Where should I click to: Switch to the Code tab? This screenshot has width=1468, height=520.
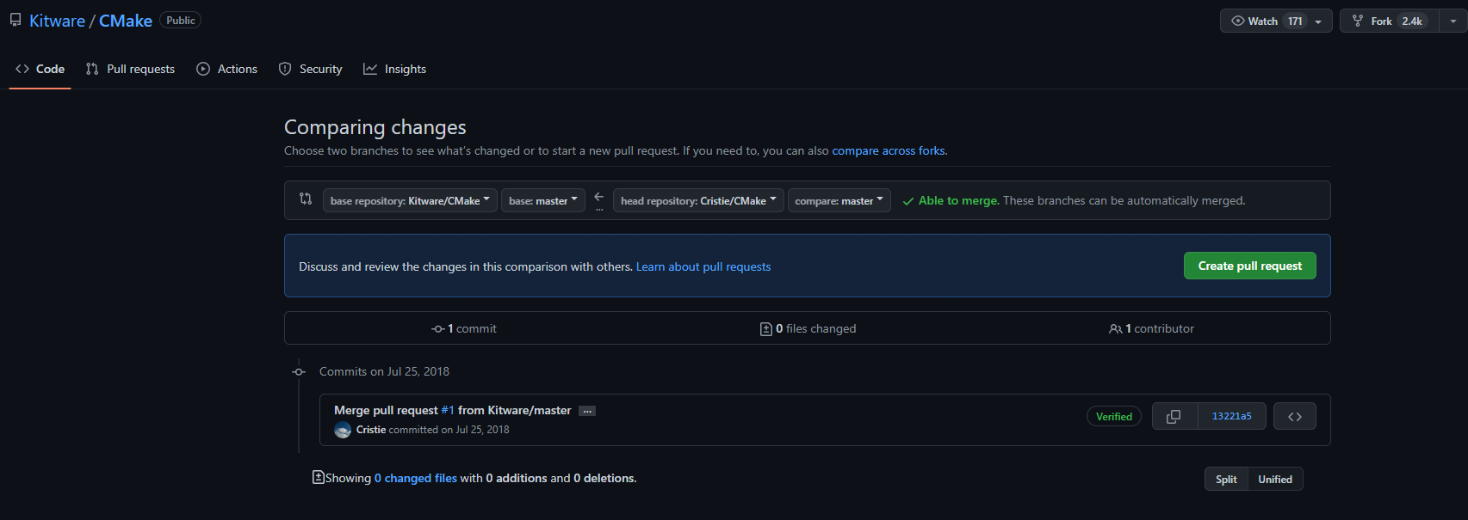tap(40, 69)
